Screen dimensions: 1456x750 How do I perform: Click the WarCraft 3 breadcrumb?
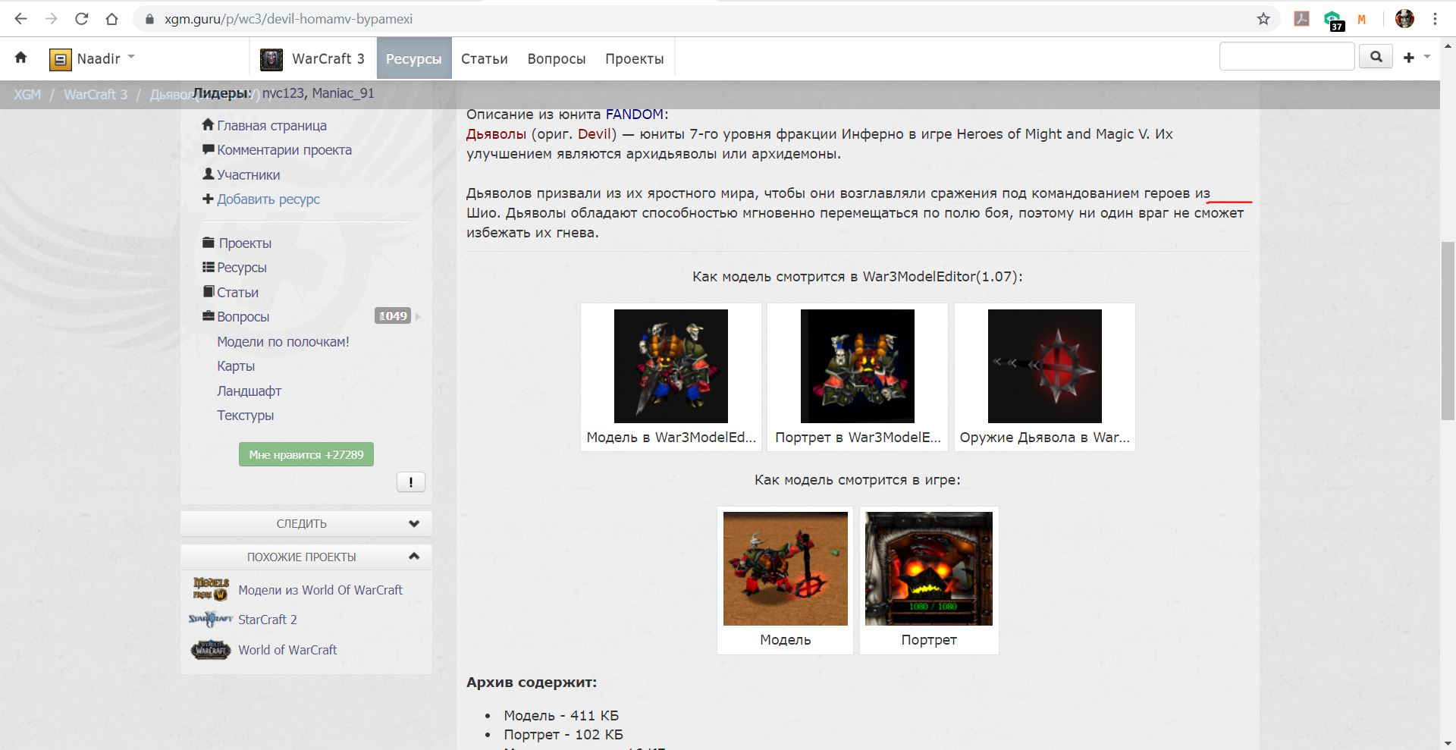[x=96, y=94]
